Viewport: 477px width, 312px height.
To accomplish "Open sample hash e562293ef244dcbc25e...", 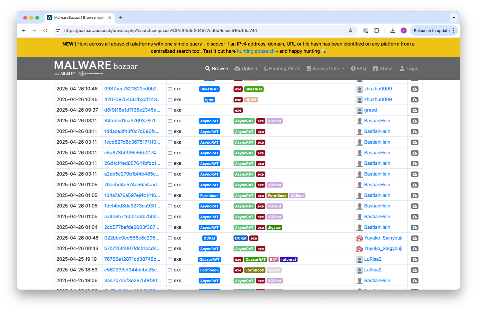I will [x=132, y=270].
